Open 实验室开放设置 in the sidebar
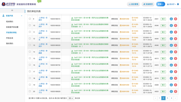181x102 pixels. [x=12, y=27]
